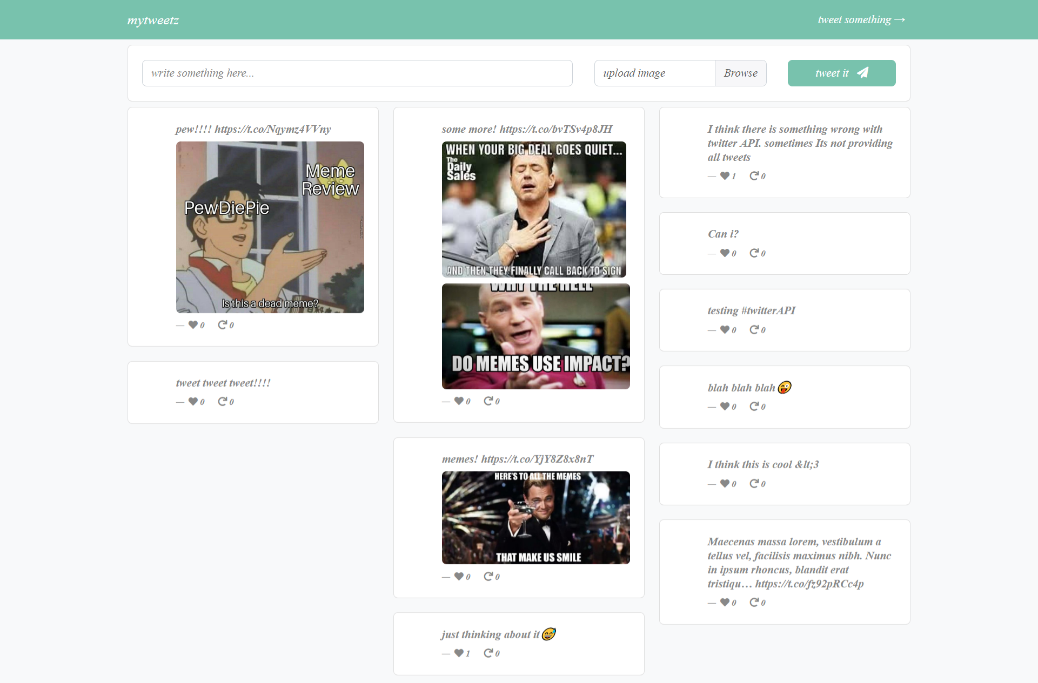Open the PewDiePie Meme Review image
The width and height of the screenshot is (1038, 683).
coord(270,227)
